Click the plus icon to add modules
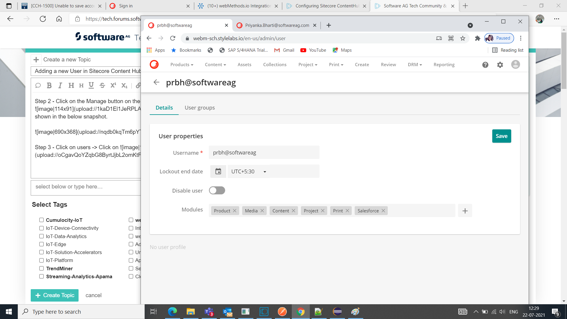Viewport: 567px width, 319px height. [x=465, y=211]
